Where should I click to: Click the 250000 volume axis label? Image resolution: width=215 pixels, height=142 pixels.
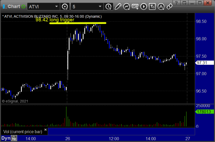click(x=203, y=106)
